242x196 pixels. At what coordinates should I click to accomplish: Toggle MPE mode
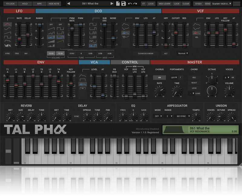tap(39, 4)
